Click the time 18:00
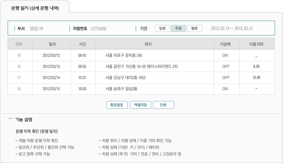The height and width of the screenshot is (163, 283). [82, 89]
